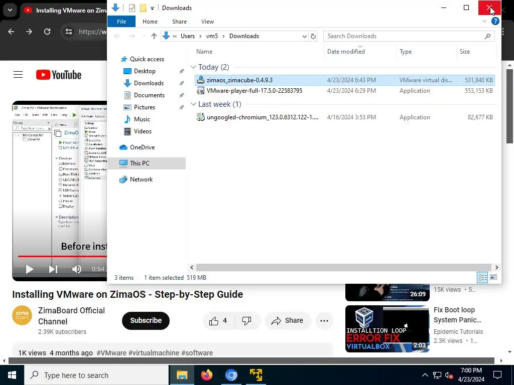The image size is (514, 385).
Task: Open the YouTube hamburger menu
Action: 18,75
